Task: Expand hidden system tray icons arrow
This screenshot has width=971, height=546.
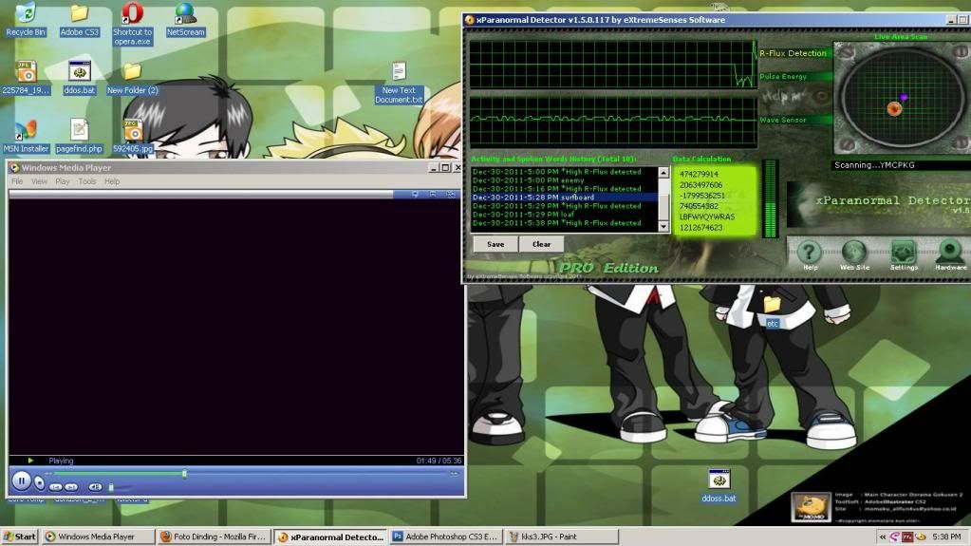Action: click(882, 537)
